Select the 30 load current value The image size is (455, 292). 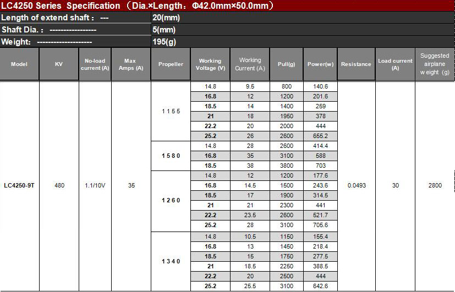(x=396, y=185)
